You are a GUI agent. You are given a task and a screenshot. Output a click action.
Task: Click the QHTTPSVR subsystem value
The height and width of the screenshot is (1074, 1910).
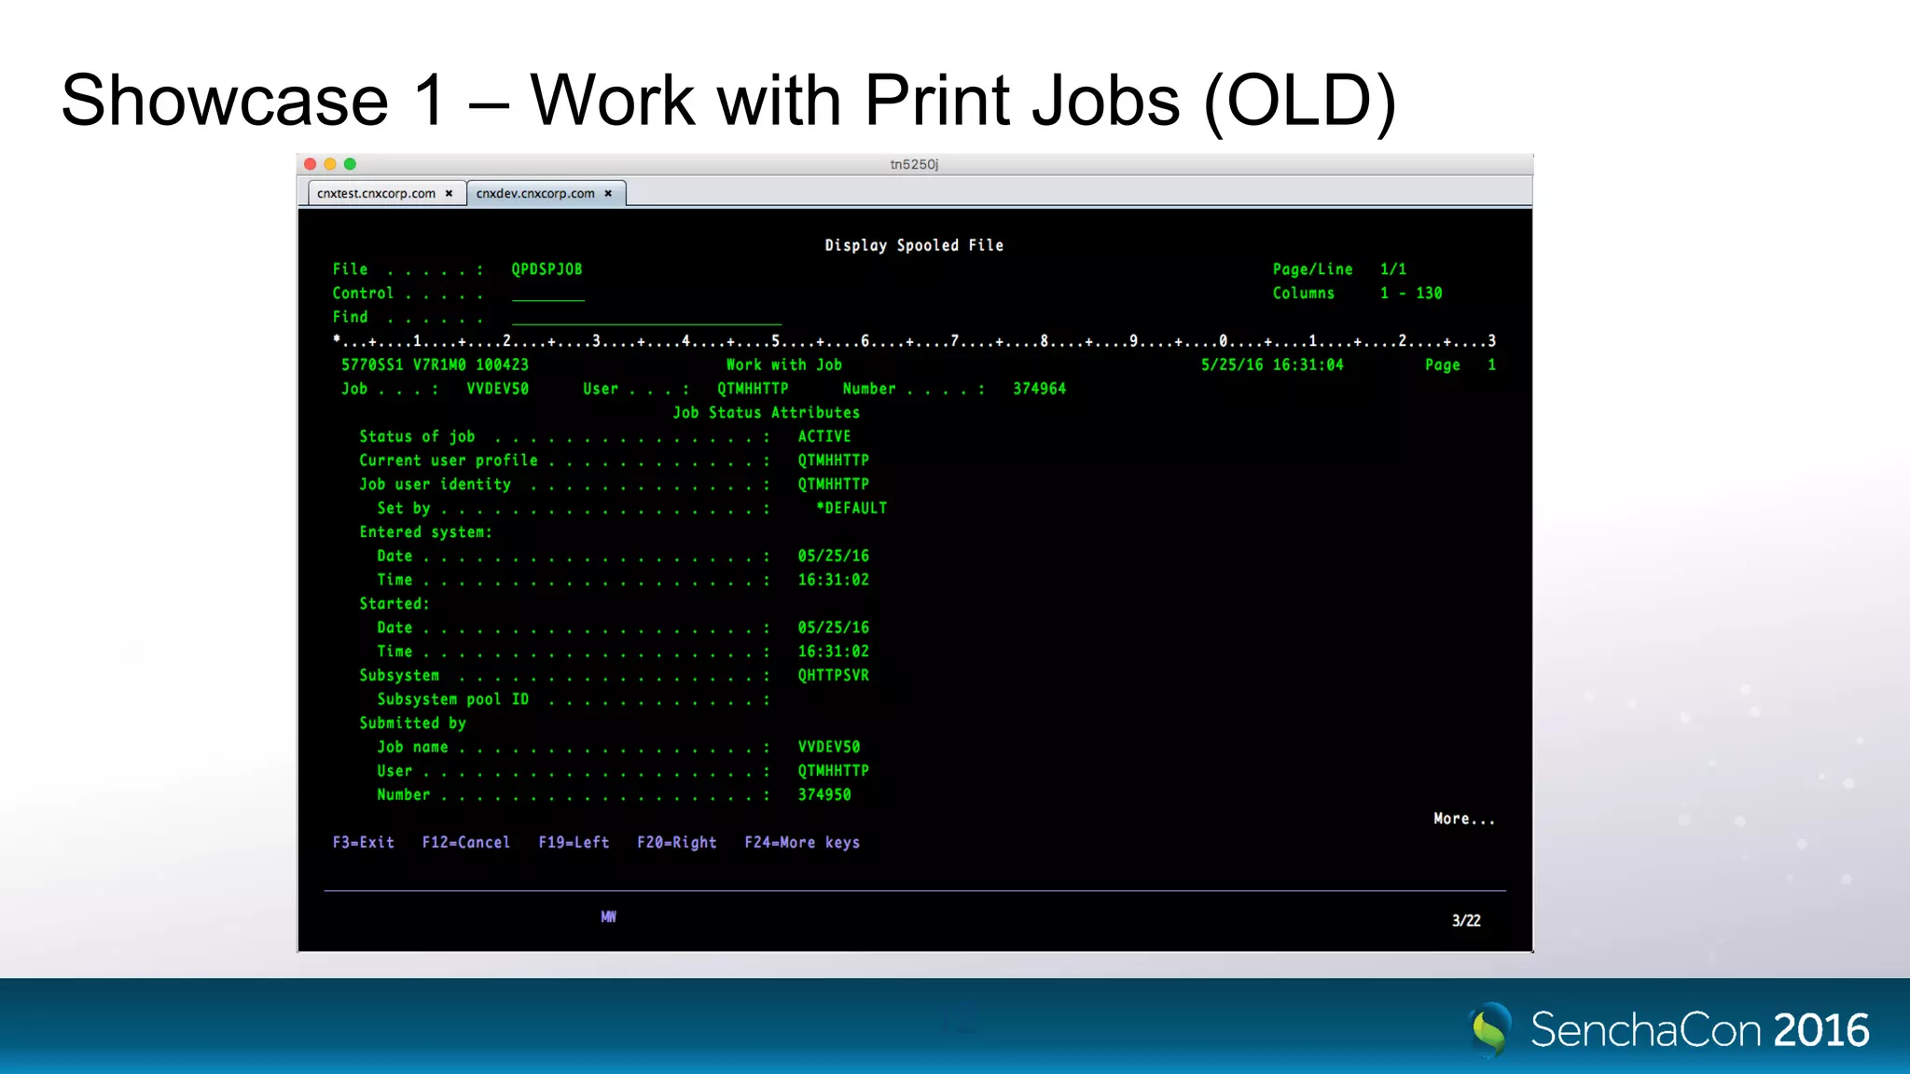833,675
